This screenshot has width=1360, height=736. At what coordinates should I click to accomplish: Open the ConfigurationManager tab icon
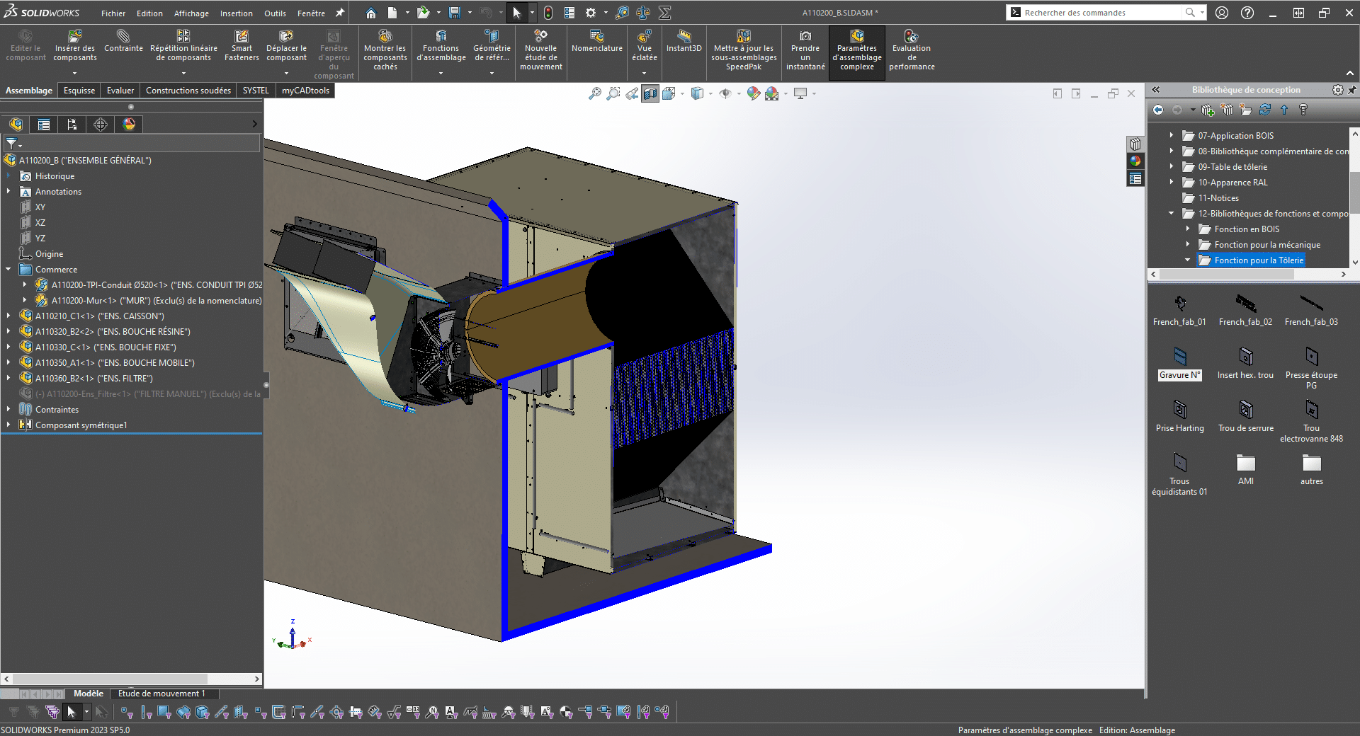(x=72, y=125)
